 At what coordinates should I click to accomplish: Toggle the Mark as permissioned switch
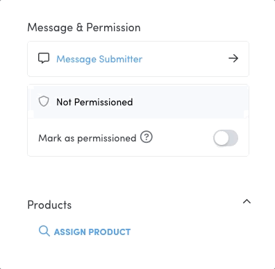[x=226, y=138]
